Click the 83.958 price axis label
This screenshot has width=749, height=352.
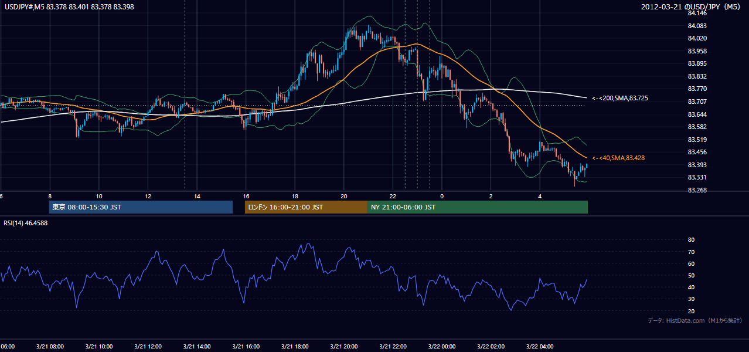pyautogui.click(x=699, y=51)
